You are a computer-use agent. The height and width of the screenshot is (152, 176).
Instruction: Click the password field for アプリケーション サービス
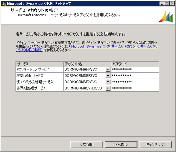pyautogui.click(x=135, y=69)
